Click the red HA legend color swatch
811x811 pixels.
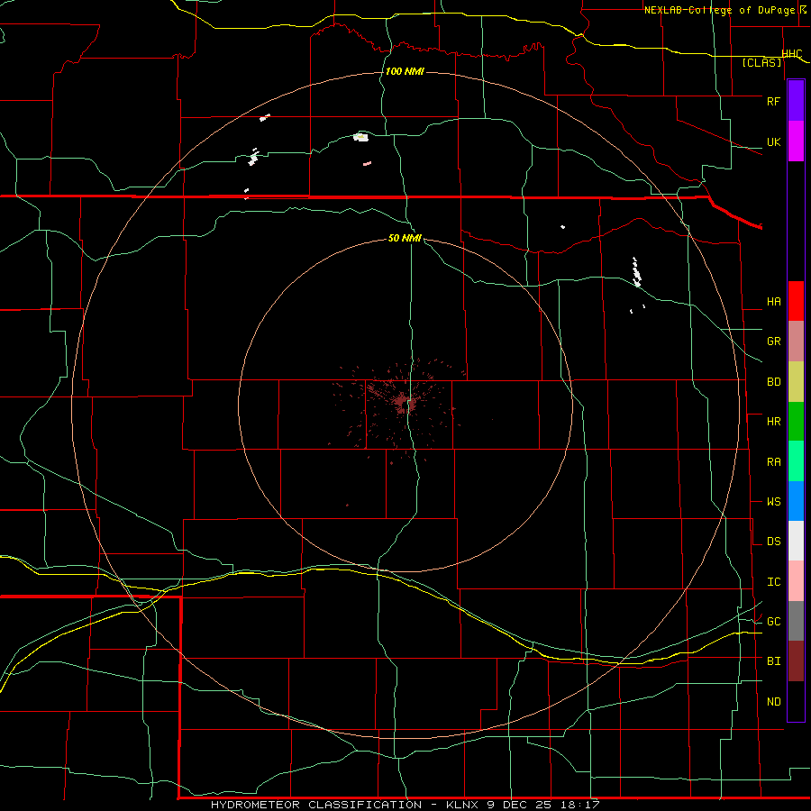tap(796, 301)
